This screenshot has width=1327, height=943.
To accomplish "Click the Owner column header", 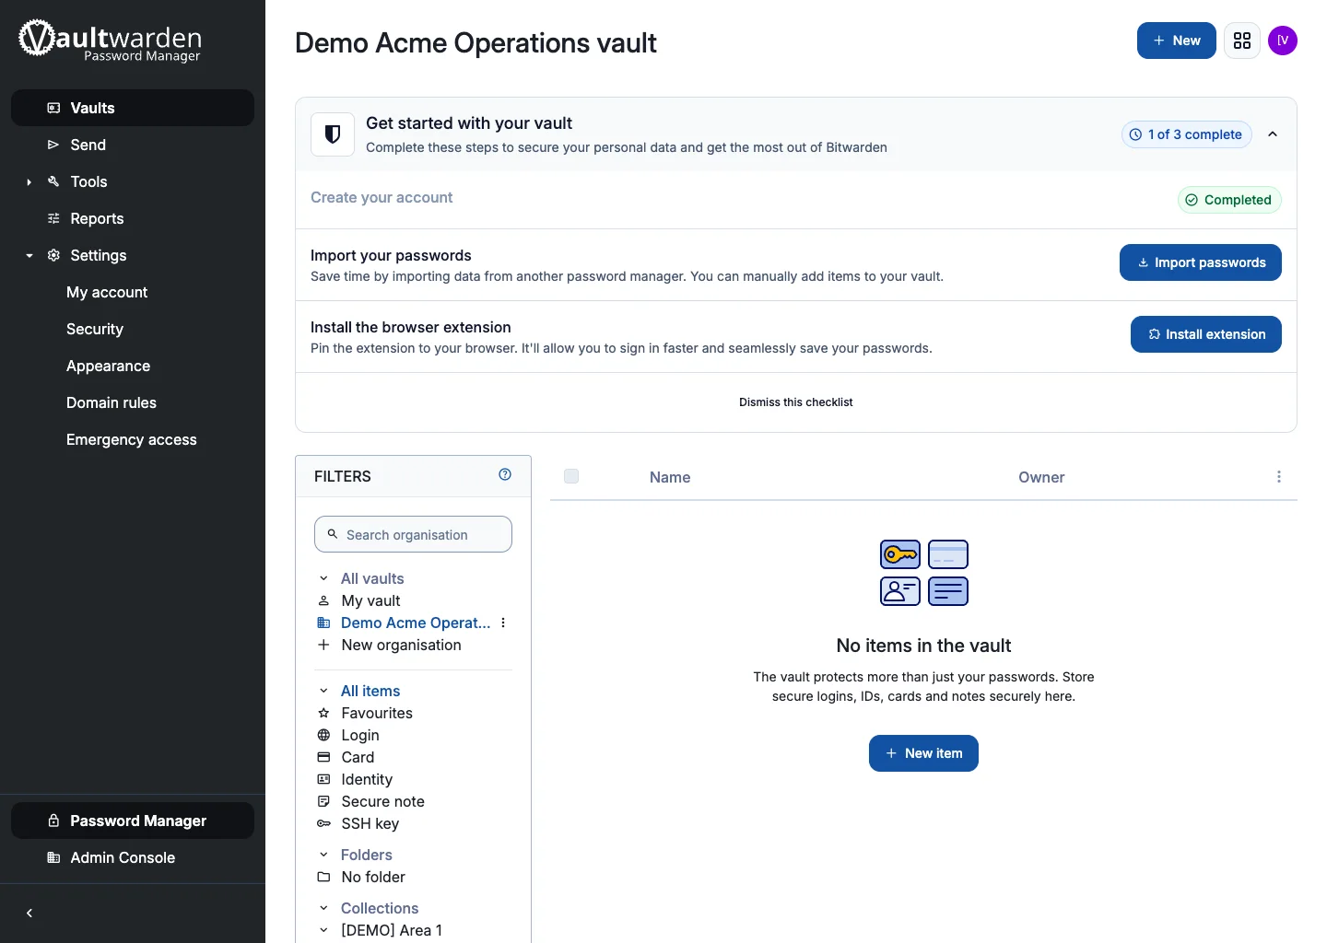I will [x=1041, y=477].
